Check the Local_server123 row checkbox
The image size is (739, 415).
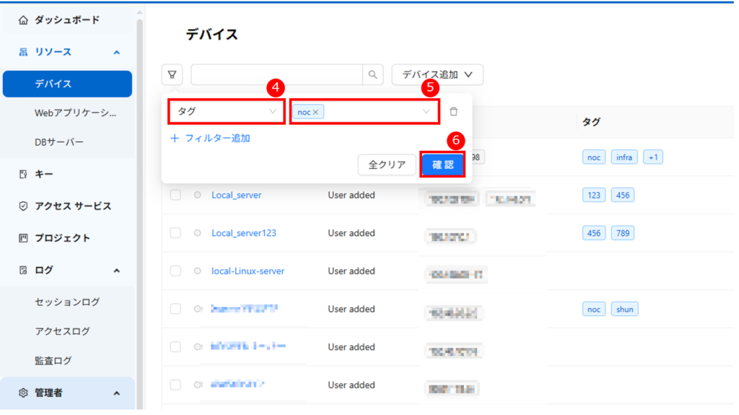click(175, 233)
